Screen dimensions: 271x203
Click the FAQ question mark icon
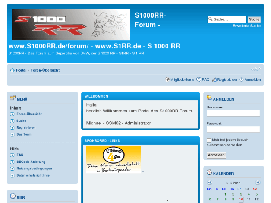coord(199,80)
